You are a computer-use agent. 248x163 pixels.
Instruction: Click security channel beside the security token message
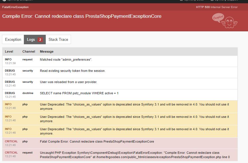tap(28, 71)
